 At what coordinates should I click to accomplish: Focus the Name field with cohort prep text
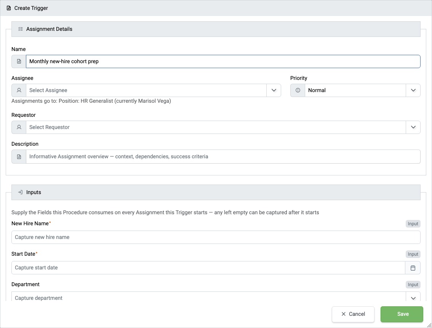[x=223, y=61]
